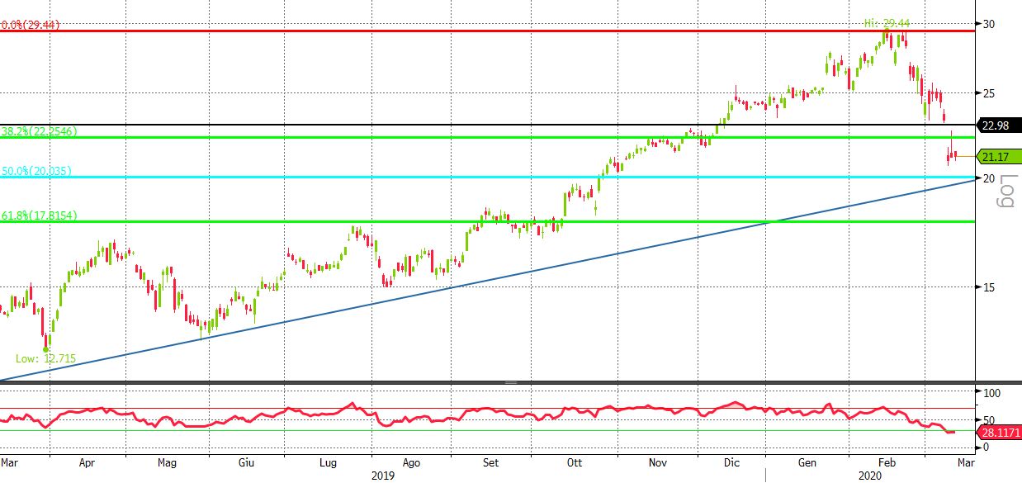Select the 50.0%(20.035) retracement label
Screen dimensions: 1022x483
(35, 171)
